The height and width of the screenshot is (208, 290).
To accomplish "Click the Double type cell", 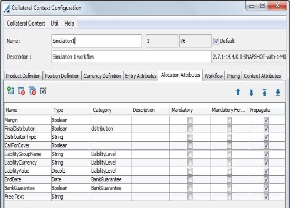I will [x=71, y=171].
